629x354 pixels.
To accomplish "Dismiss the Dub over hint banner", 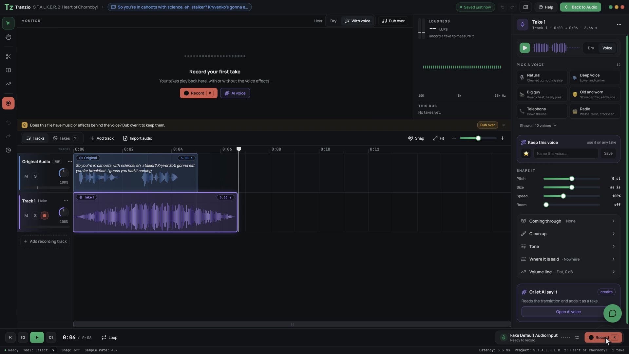I will click(x=504, y=125).
